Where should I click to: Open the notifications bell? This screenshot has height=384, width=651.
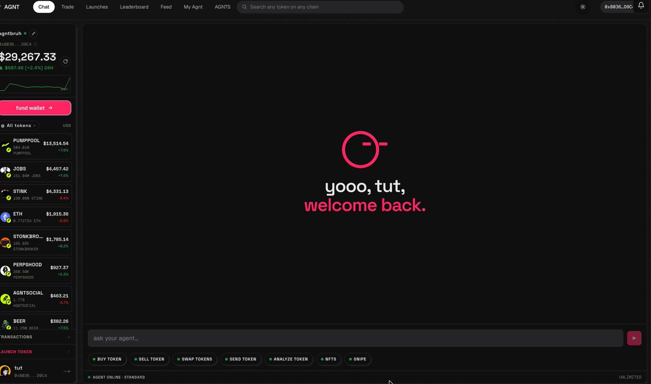(x=641, y=6)
